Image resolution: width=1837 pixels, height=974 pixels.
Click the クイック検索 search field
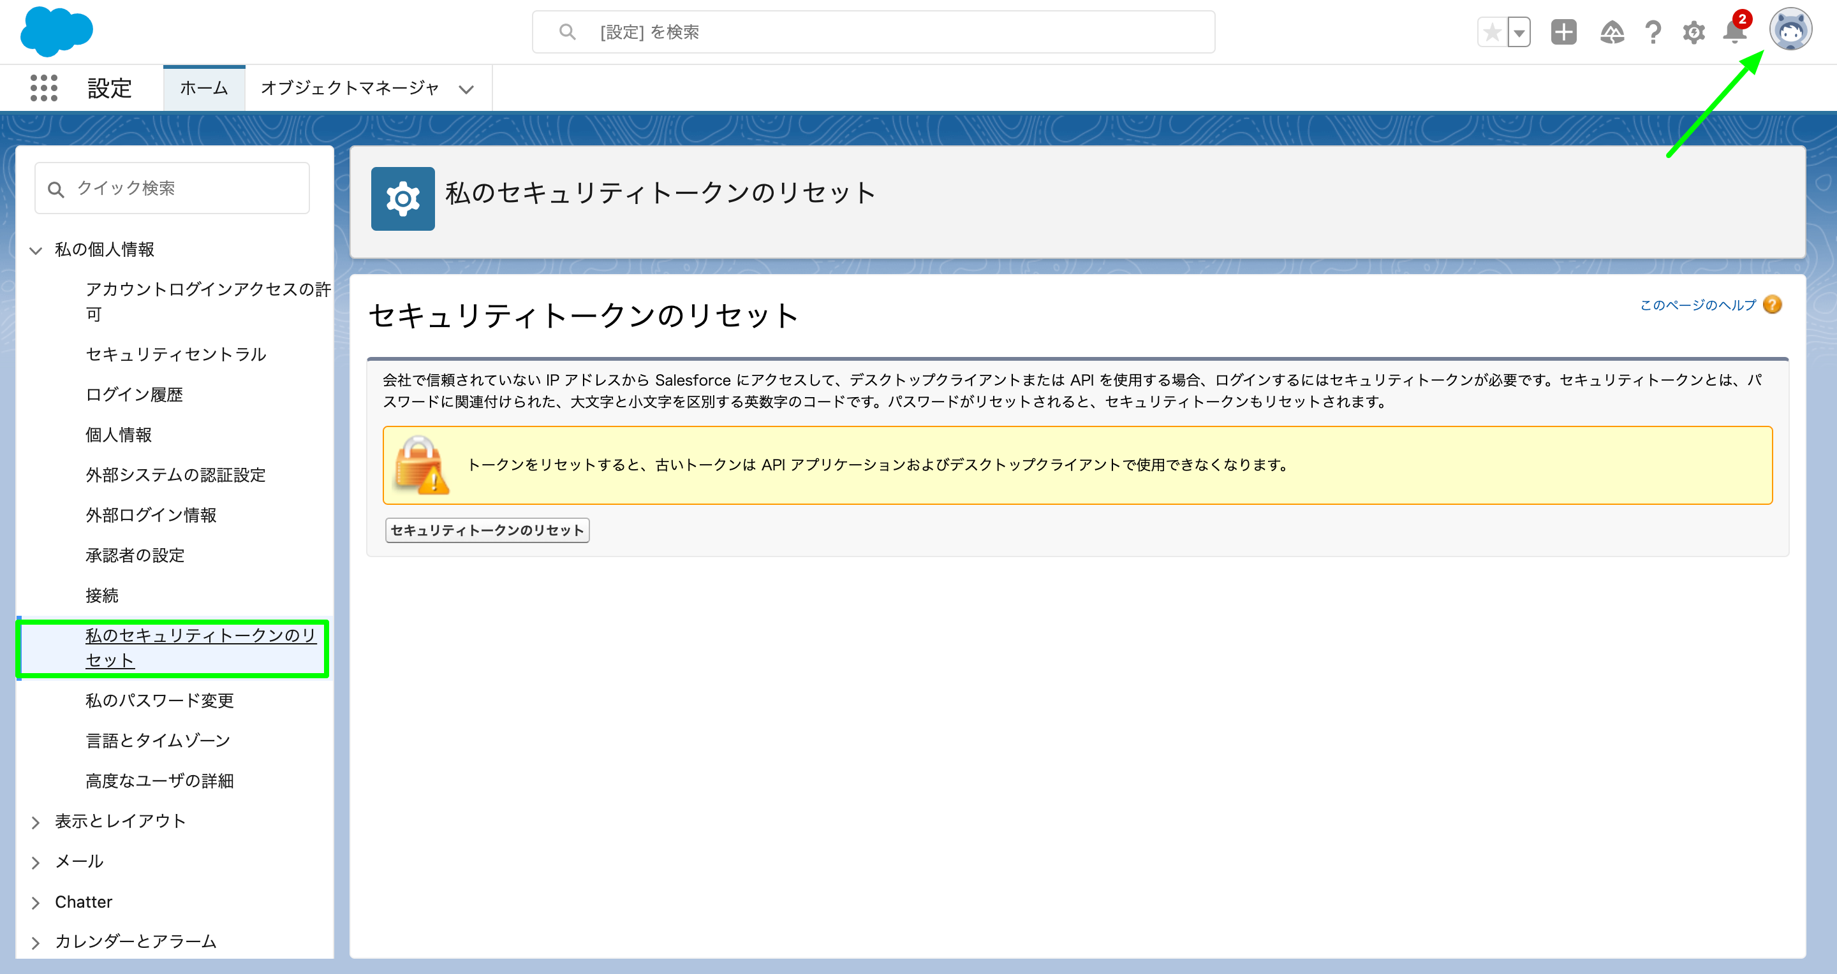[x=171, y=187]
